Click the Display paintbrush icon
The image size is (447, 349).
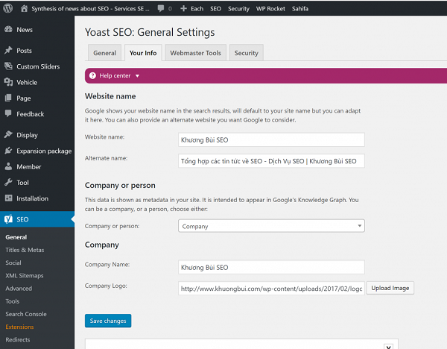(x=8, y=135)
